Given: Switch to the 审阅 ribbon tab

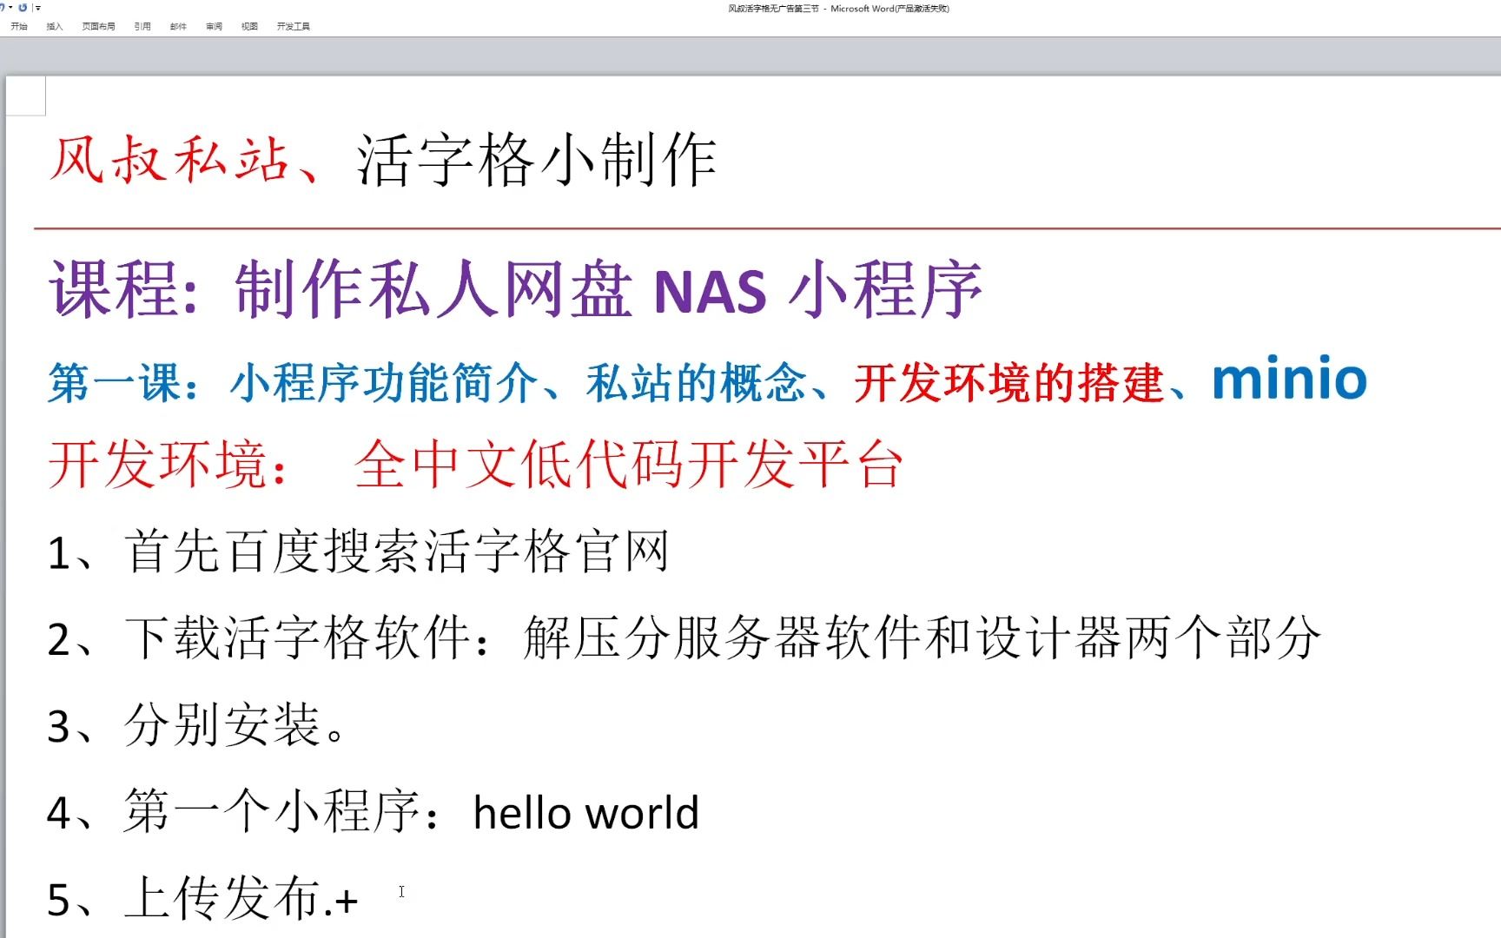Looking at the screenshot, I should [x=214, y=26].
